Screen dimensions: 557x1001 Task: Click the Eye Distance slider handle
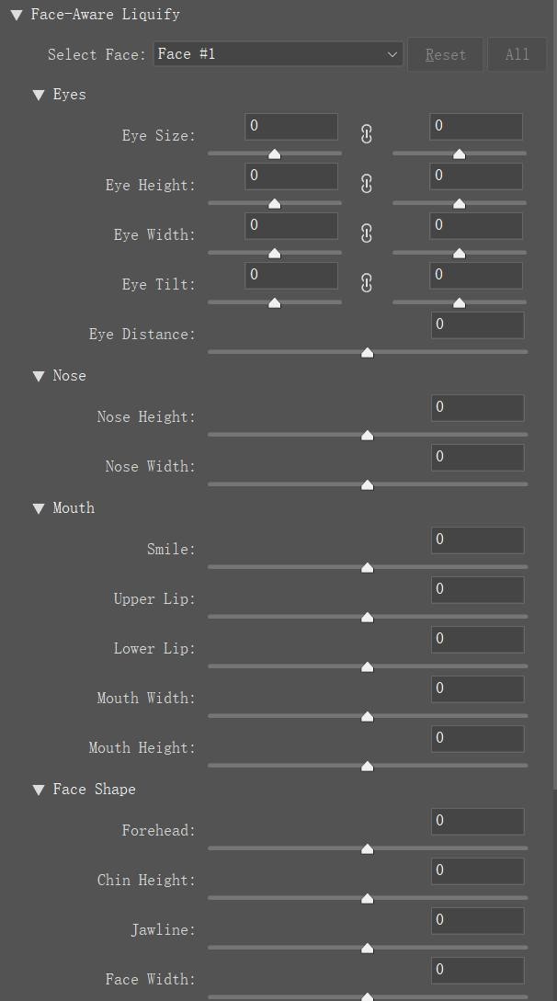point(367,352)
